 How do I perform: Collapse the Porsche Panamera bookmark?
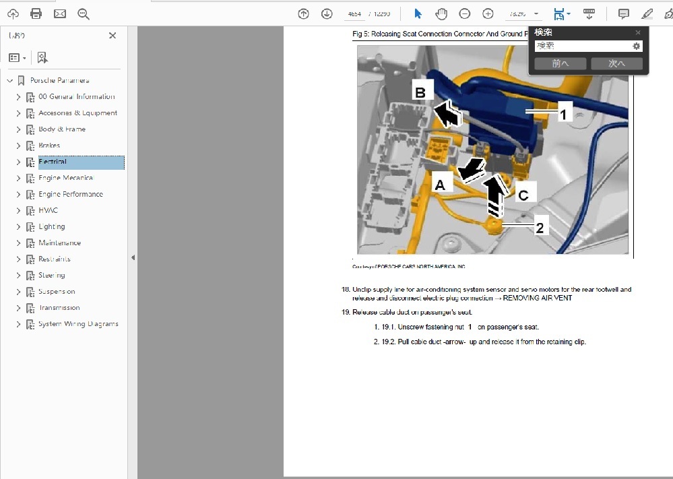(x=10, y=81)
